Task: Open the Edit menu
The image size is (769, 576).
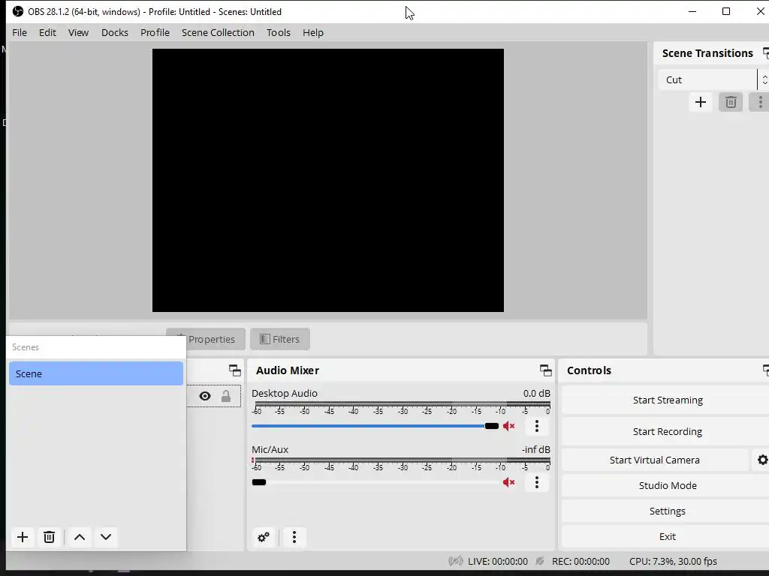Action: pyautogui.click(x=47, y=32)
